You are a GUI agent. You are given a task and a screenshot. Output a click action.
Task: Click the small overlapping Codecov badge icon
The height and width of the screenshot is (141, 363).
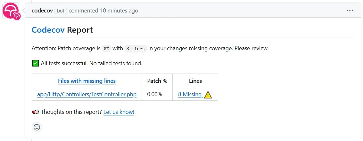[17, 16]
